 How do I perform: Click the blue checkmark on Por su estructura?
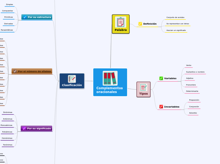tap(25, 17)
